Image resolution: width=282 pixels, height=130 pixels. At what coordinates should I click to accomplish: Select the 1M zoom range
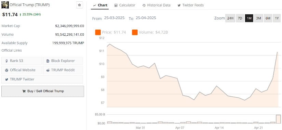249,18
